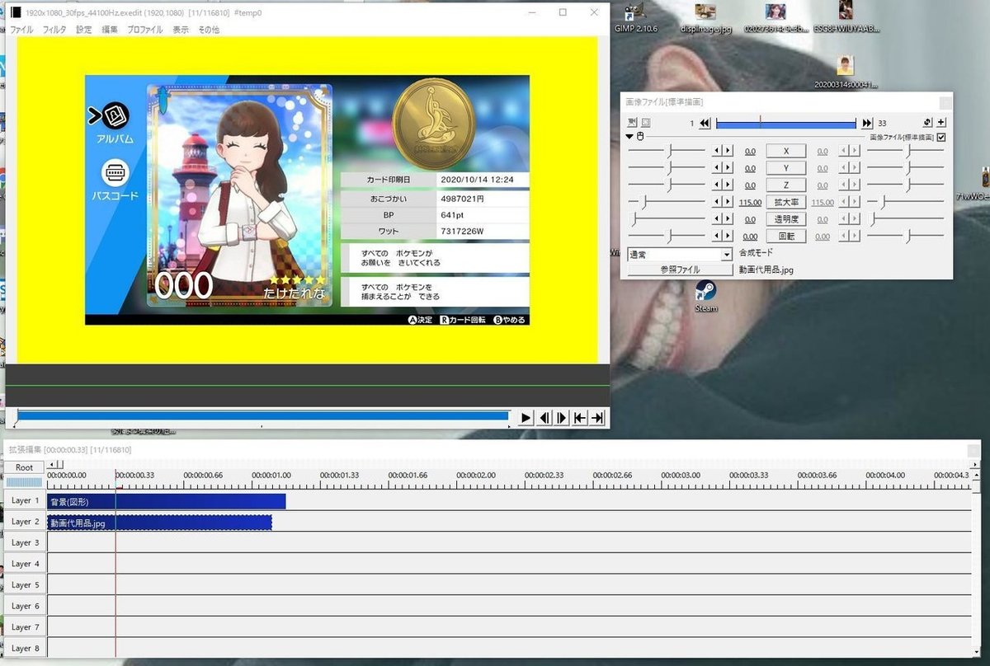Add a filter effect with the plus icon
990x666 pixels.
[x=941, y=123]
